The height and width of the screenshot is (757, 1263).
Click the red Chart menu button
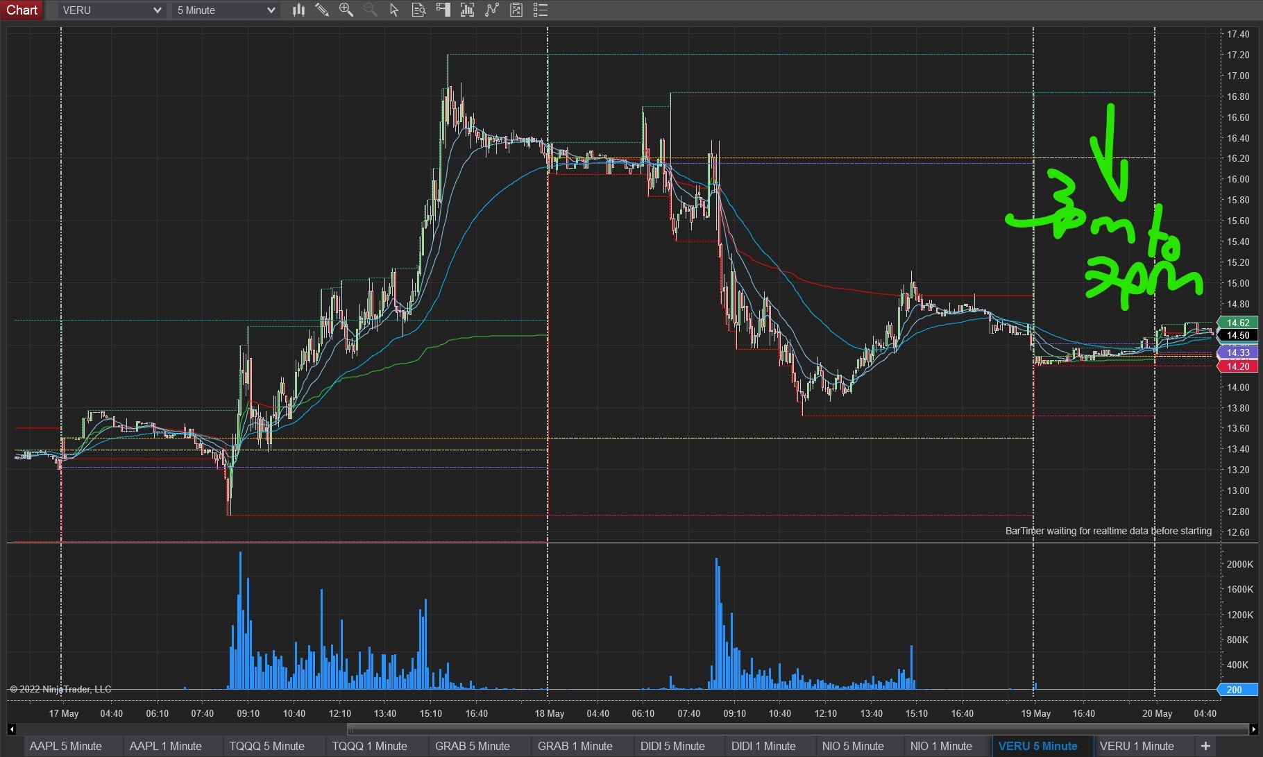(x=22, y=10)
